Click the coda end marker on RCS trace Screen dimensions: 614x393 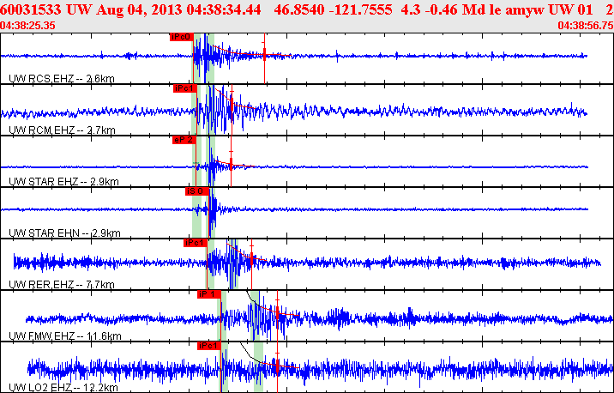pyautogui.click(x=264, y=54)
